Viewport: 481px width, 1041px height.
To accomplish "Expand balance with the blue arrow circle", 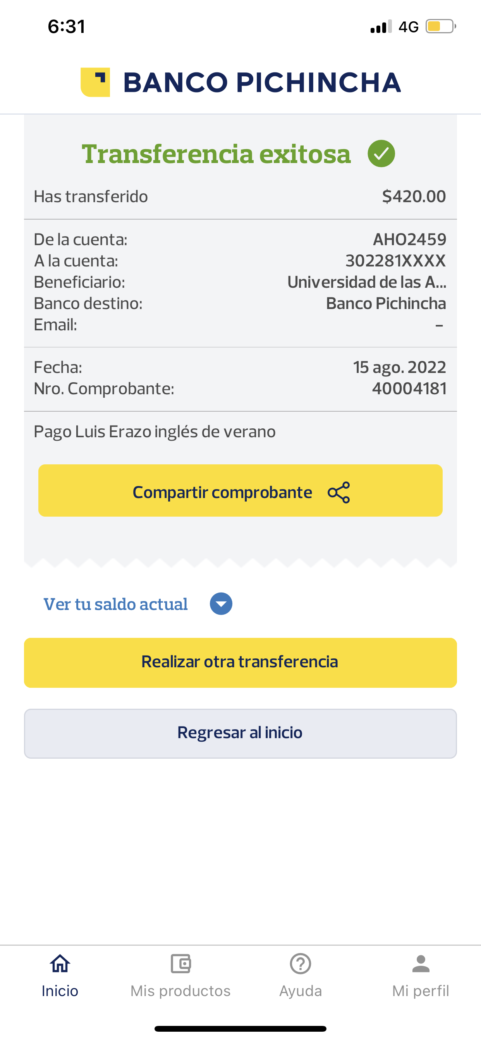I will 221,604.
